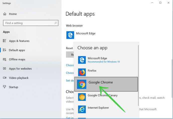
Task: Click the Microsoft Edge default browser label
Action: click(x=86, y=33)
